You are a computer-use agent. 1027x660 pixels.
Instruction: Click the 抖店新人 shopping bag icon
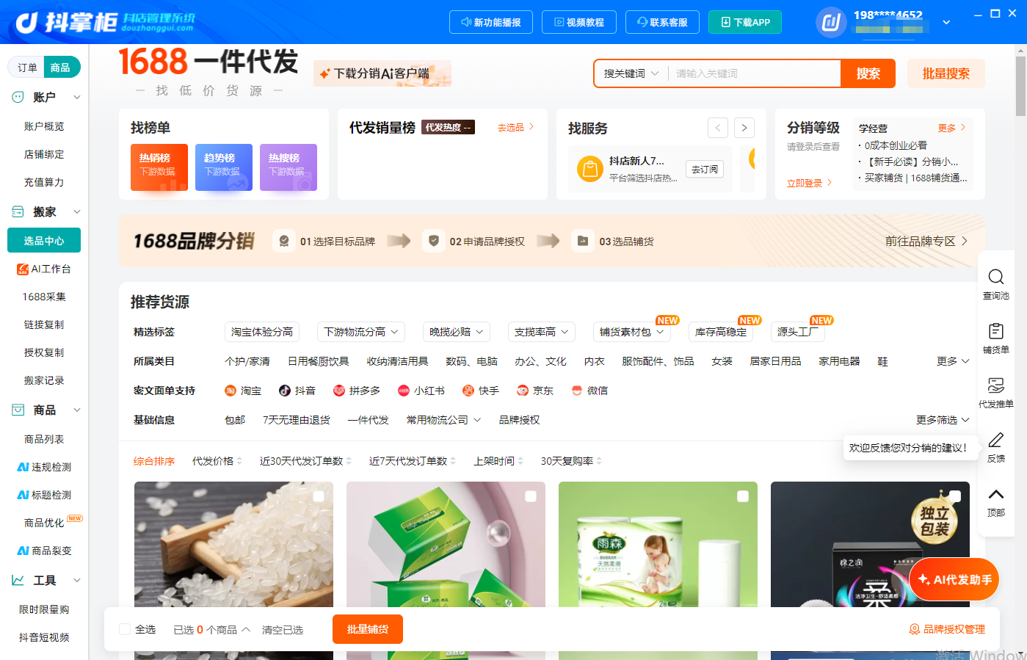point(589,169)
